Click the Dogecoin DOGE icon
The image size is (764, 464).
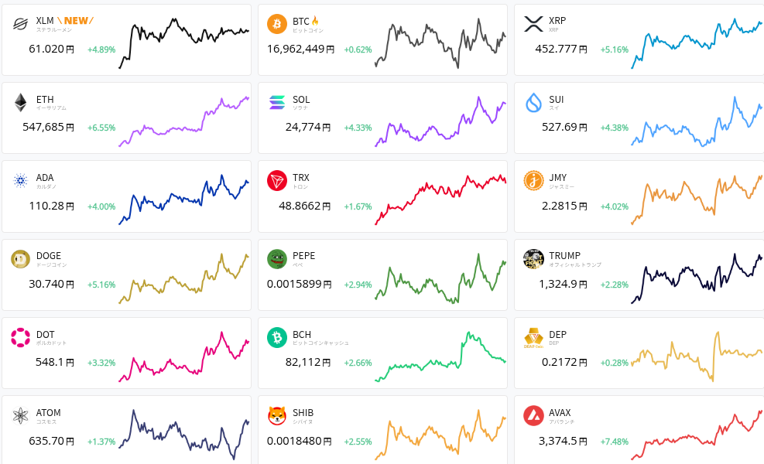point(21,259)
